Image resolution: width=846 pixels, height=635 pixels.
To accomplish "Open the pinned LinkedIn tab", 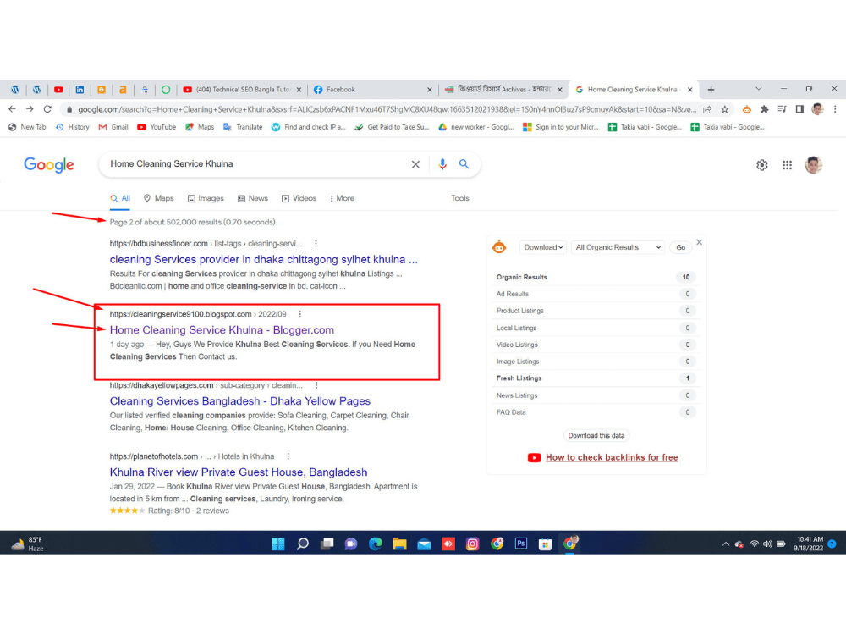I will coord(80,90).
